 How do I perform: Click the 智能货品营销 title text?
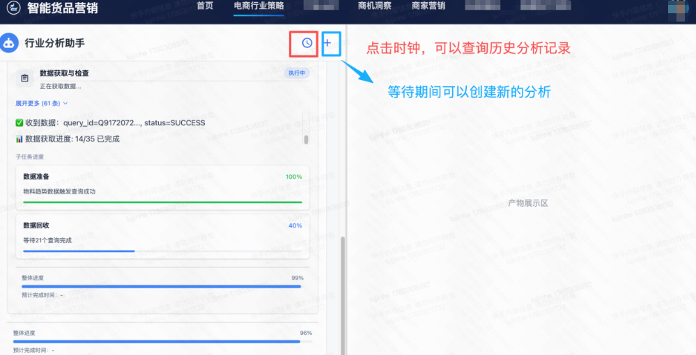pos(62,8)
